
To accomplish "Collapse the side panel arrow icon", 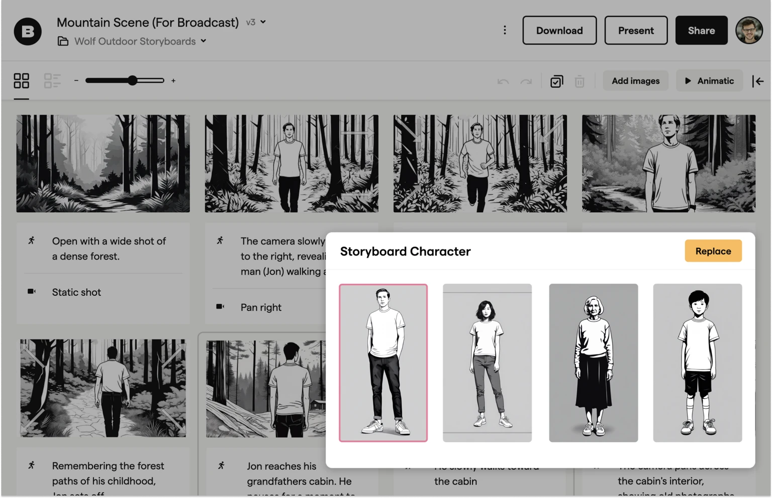I will pyautogui.click(x=758, y=81).
